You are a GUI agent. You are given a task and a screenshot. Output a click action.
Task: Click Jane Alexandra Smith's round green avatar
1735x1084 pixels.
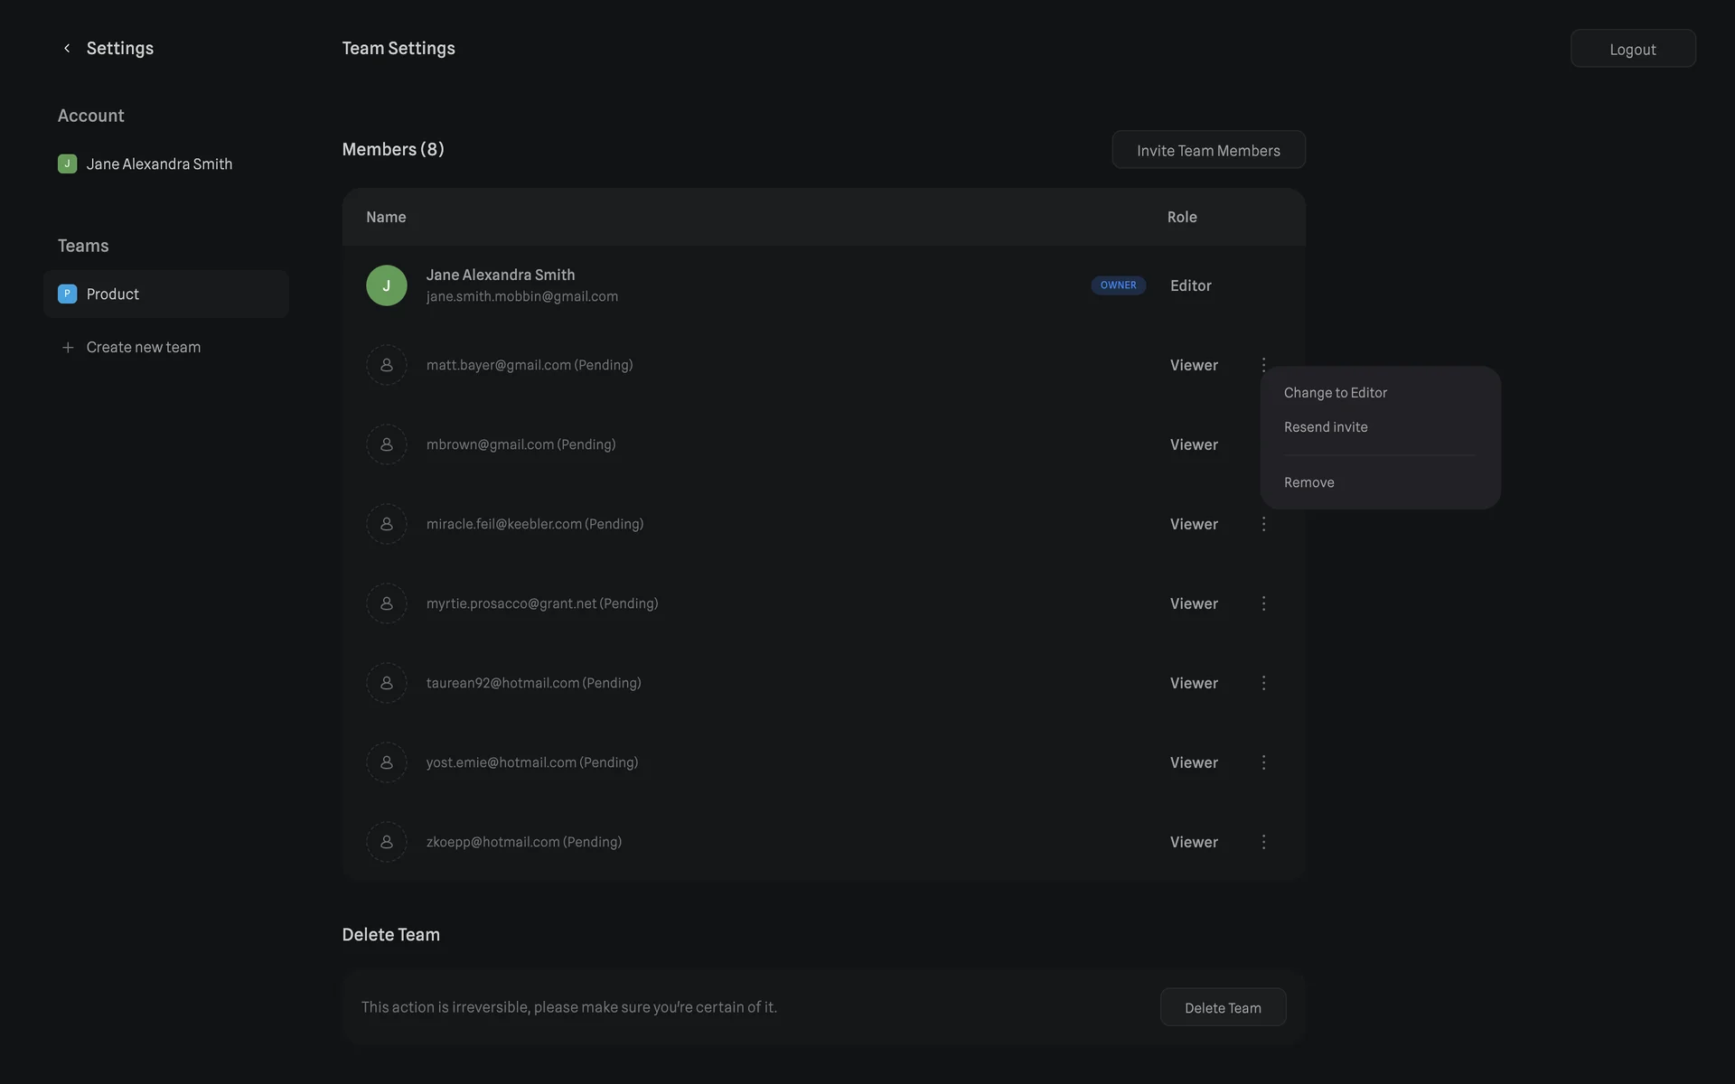386,285
